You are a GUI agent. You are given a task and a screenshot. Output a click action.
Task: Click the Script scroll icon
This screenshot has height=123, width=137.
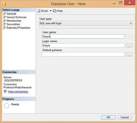(39, 11)
